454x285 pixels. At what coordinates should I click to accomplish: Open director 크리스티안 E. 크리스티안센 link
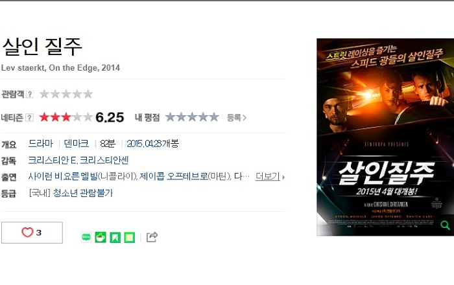pos(78,160)
